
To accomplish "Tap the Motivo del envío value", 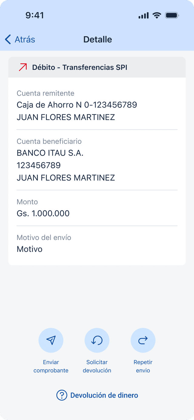I will pos(29,249).
